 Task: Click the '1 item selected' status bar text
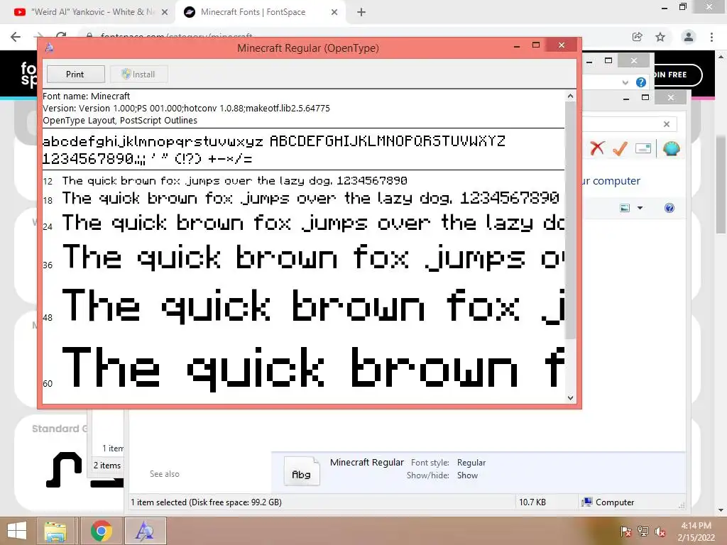[x=206, y=502]
